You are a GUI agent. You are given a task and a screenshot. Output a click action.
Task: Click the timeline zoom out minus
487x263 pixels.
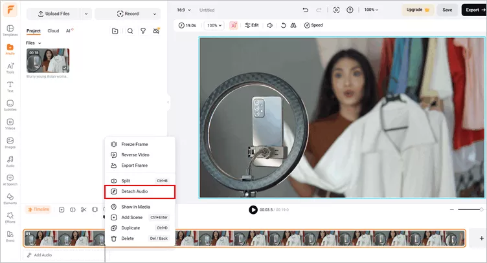[452, 210]
